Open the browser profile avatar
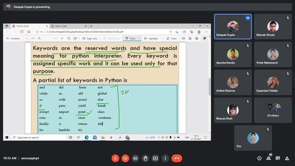 (199, 32)
